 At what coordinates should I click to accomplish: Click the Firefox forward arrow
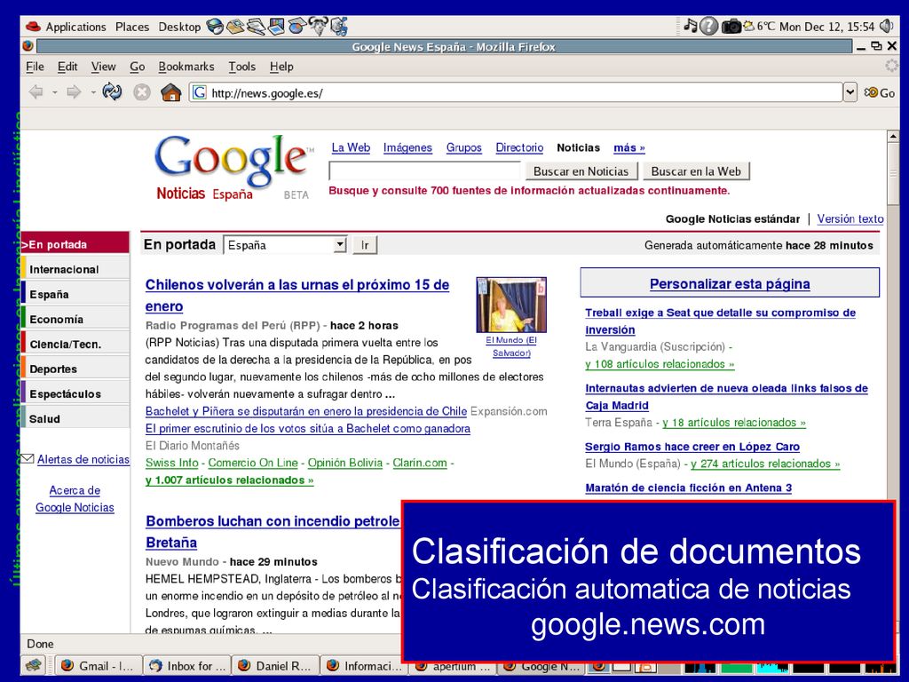click(x=74, y=92)
